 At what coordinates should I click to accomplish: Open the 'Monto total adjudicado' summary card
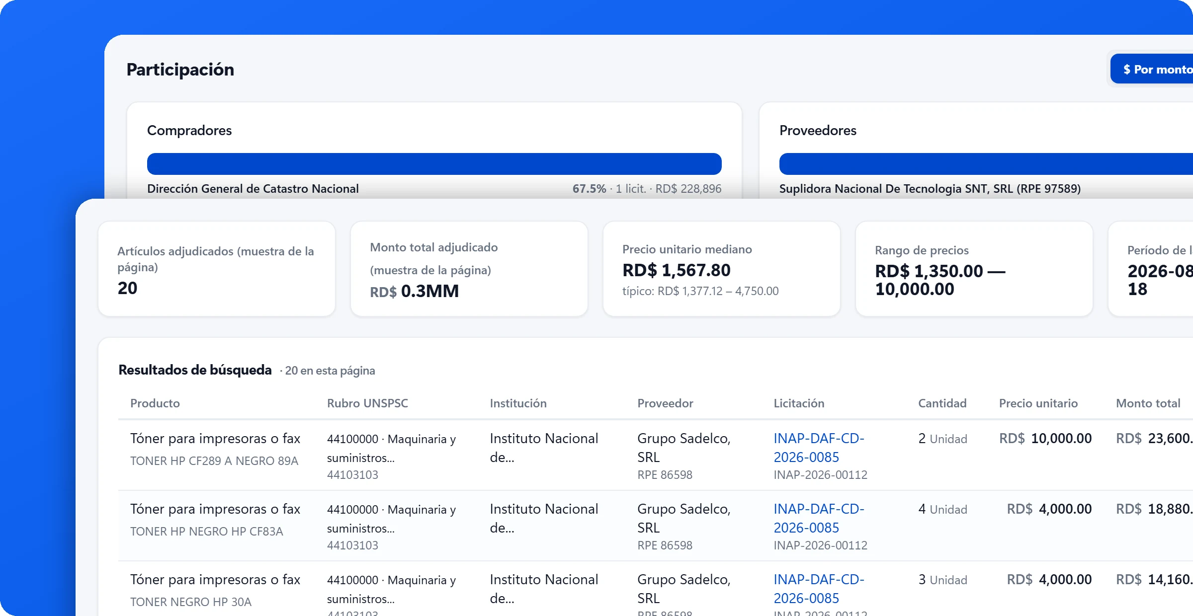point(469,269)
